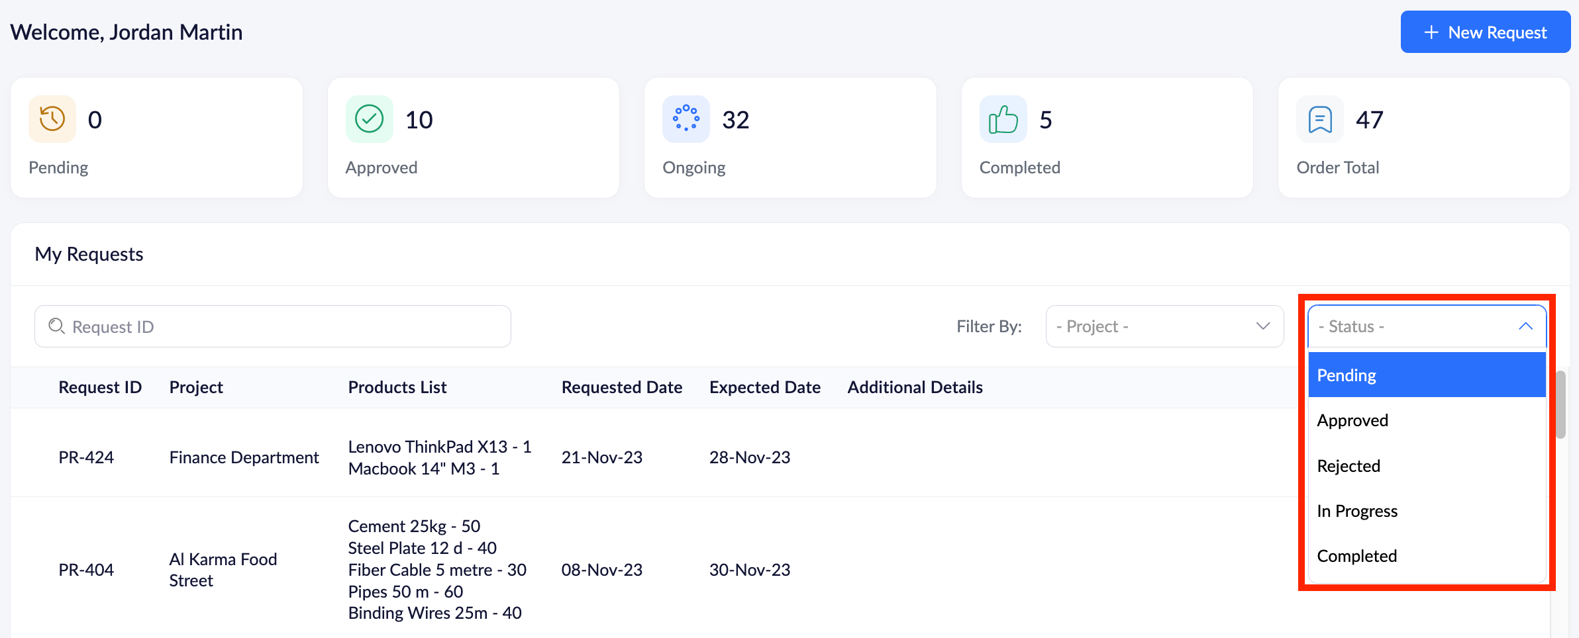This screenshot has height=638, width=1579.
Task: Pick In Progress status option
Action: (x=1427, y=511)
